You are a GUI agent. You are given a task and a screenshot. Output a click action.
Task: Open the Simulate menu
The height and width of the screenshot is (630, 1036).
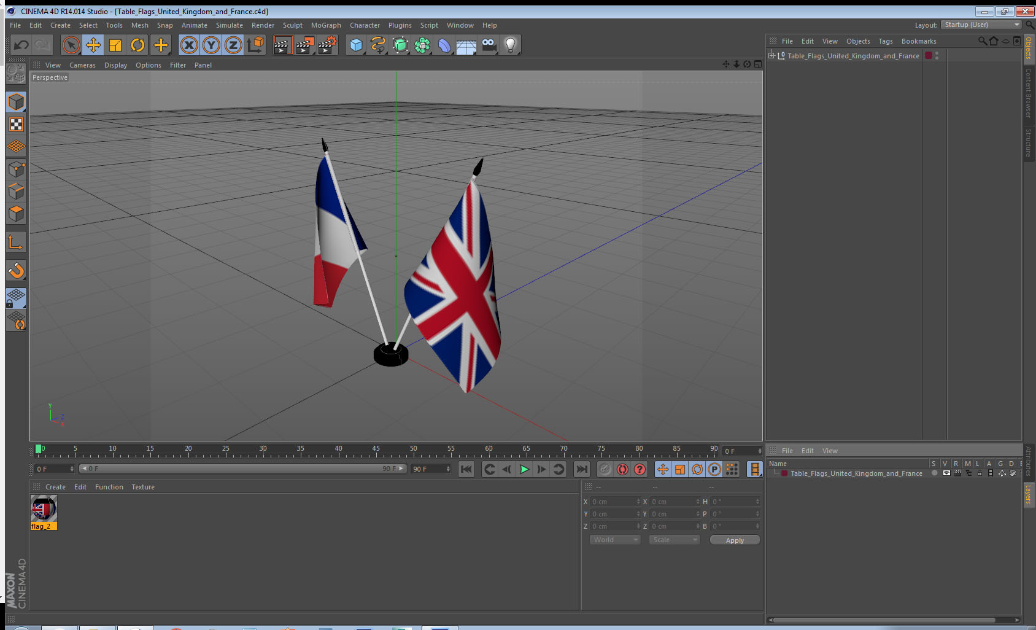[x=230, y=25]
